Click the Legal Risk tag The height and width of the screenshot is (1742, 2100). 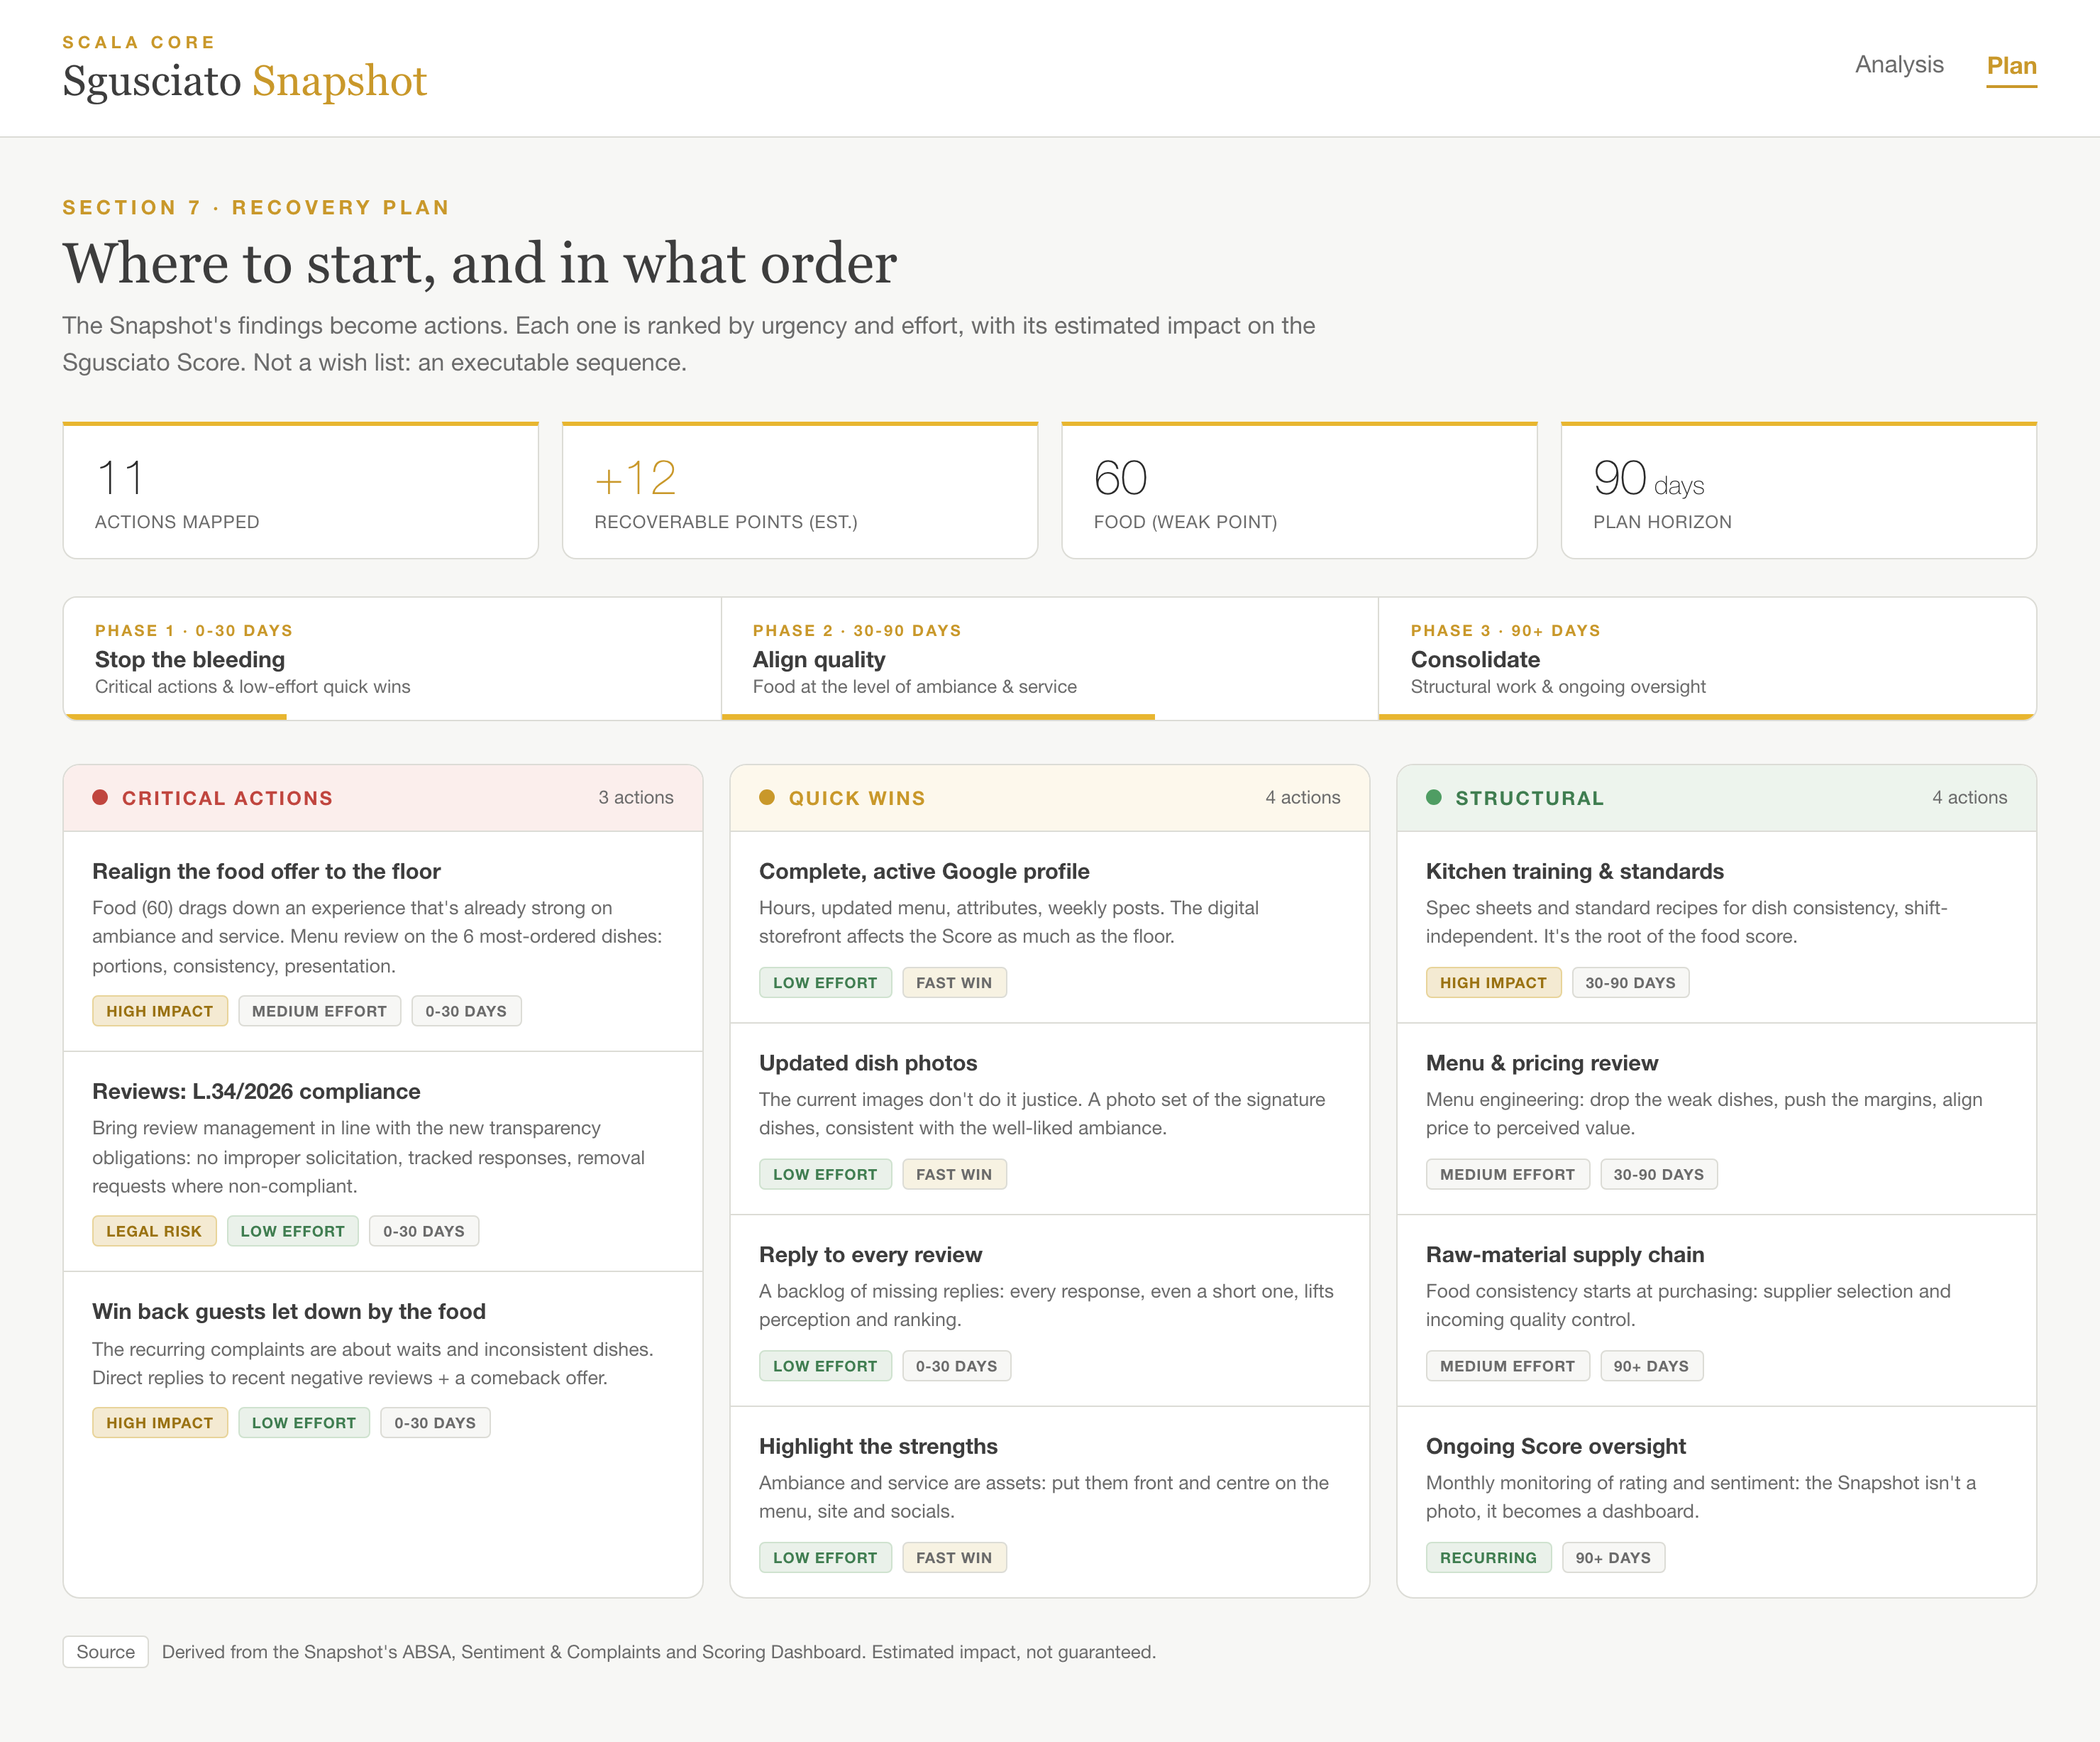click(154, 1231)
